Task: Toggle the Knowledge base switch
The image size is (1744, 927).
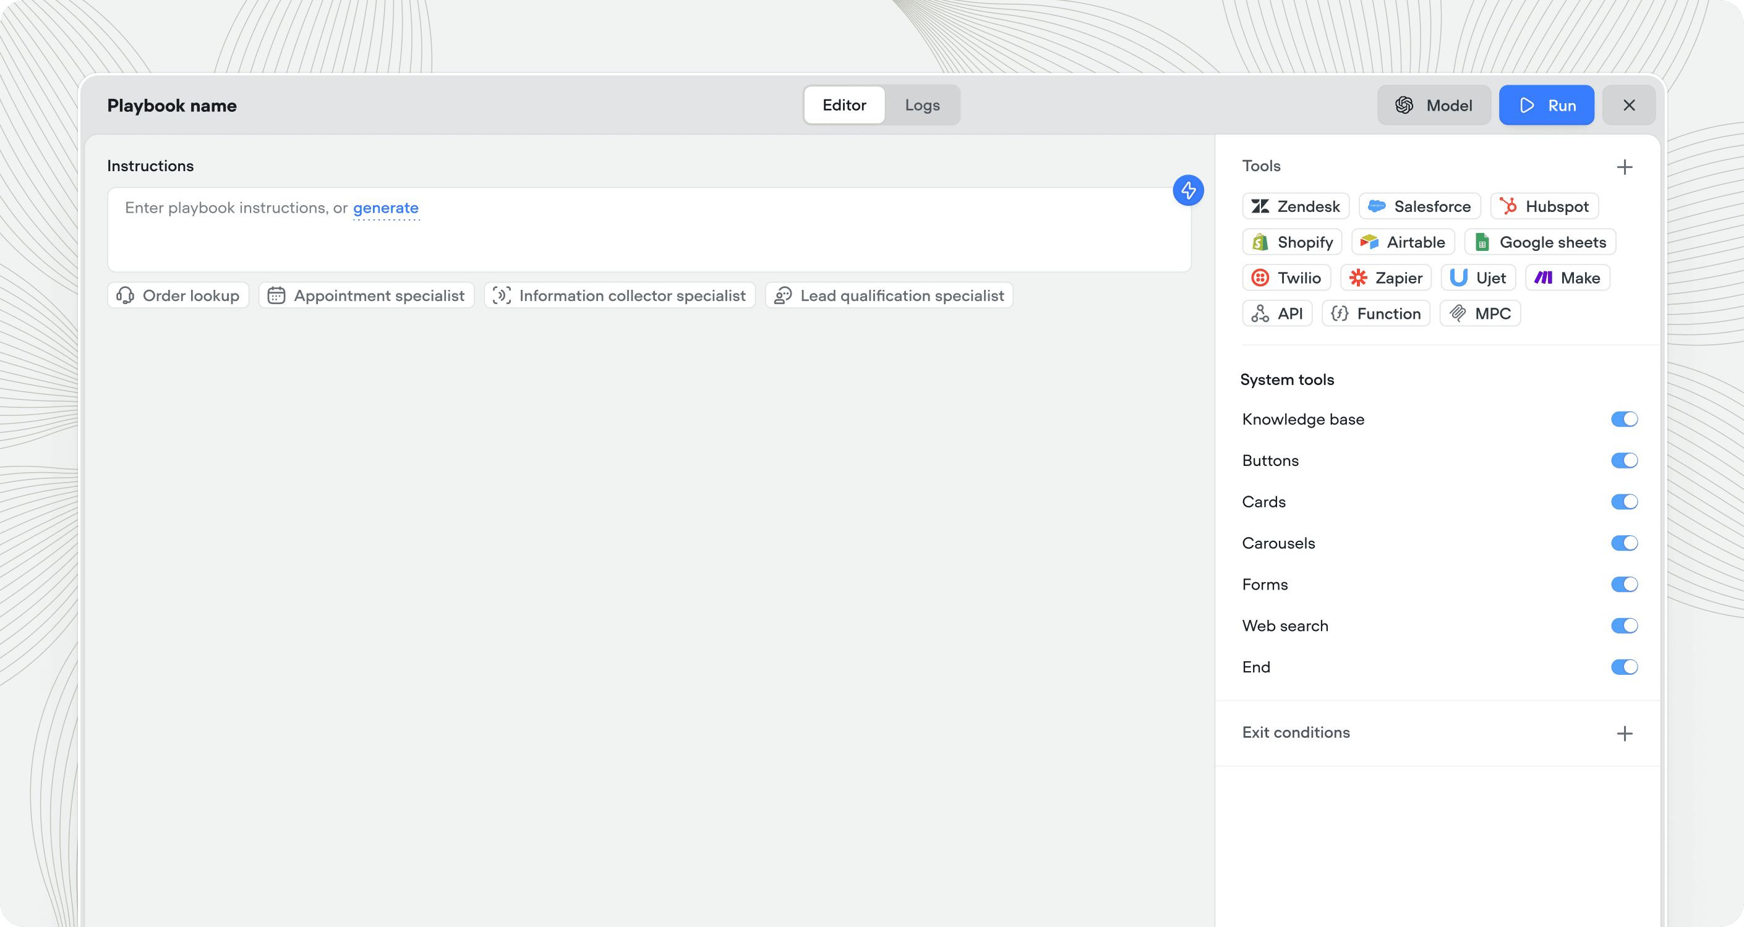Action: click(1623, 420)
